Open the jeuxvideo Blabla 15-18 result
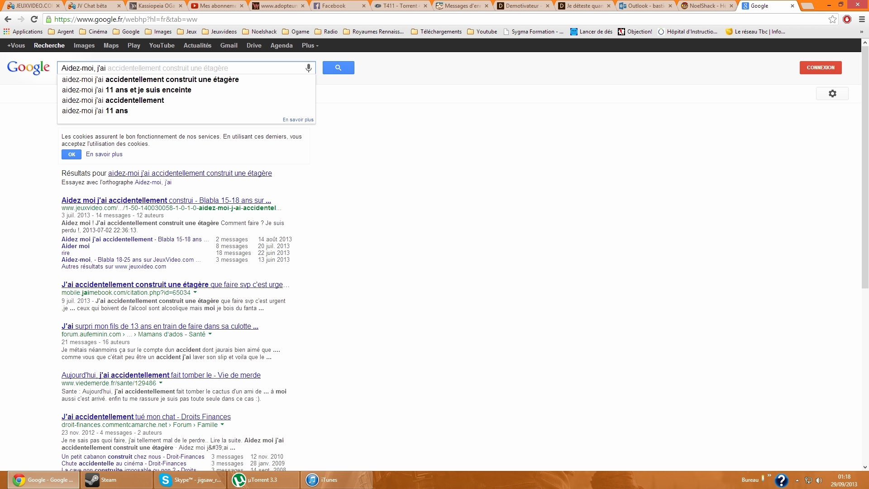 click(166, 200)
